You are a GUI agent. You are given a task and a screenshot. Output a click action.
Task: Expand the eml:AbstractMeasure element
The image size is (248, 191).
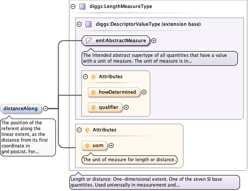click(154, 41)
